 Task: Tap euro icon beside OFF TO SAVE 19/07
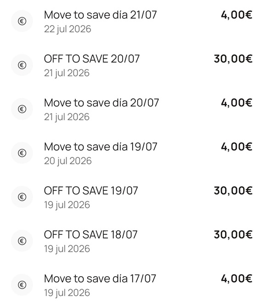point(22,197)
